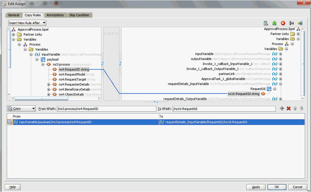Click left tree horizontal scrollbar
Screen dimensions: 311x192
41,99
